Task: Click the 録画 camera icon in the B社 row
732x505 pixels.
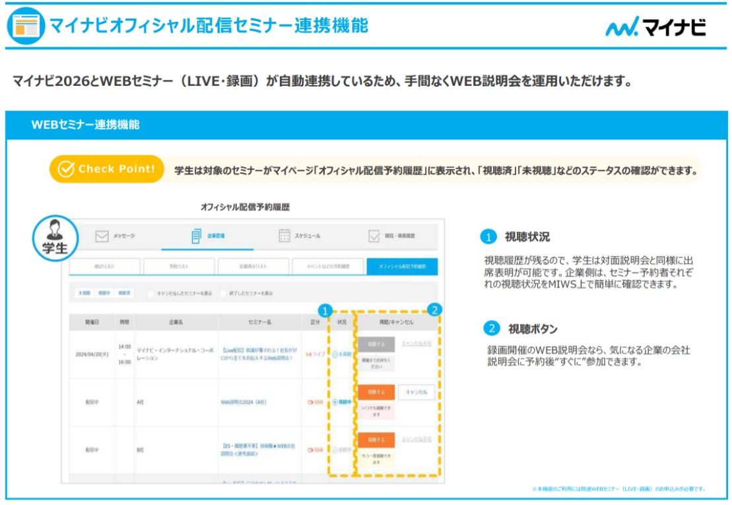Action: pos(310,450)
